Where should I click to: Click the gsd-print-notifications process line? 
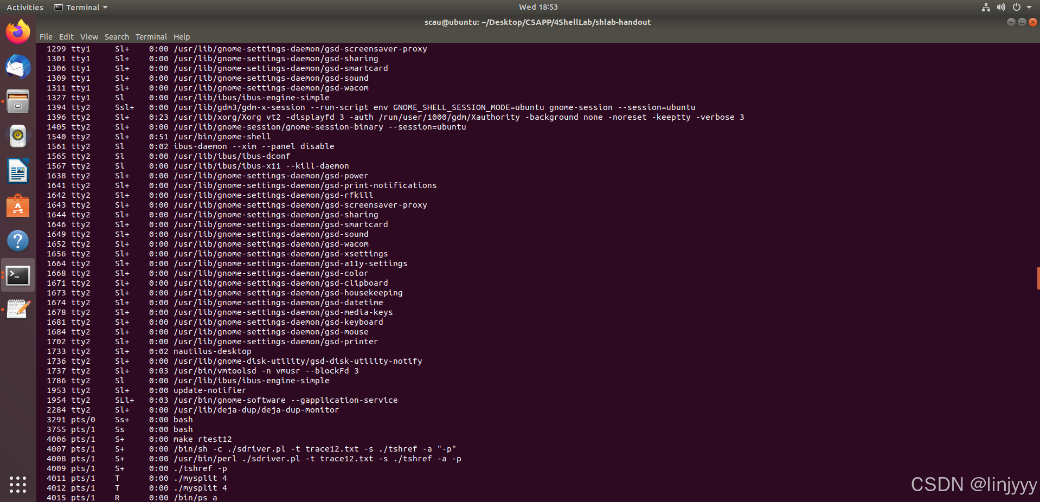[241, 185]
